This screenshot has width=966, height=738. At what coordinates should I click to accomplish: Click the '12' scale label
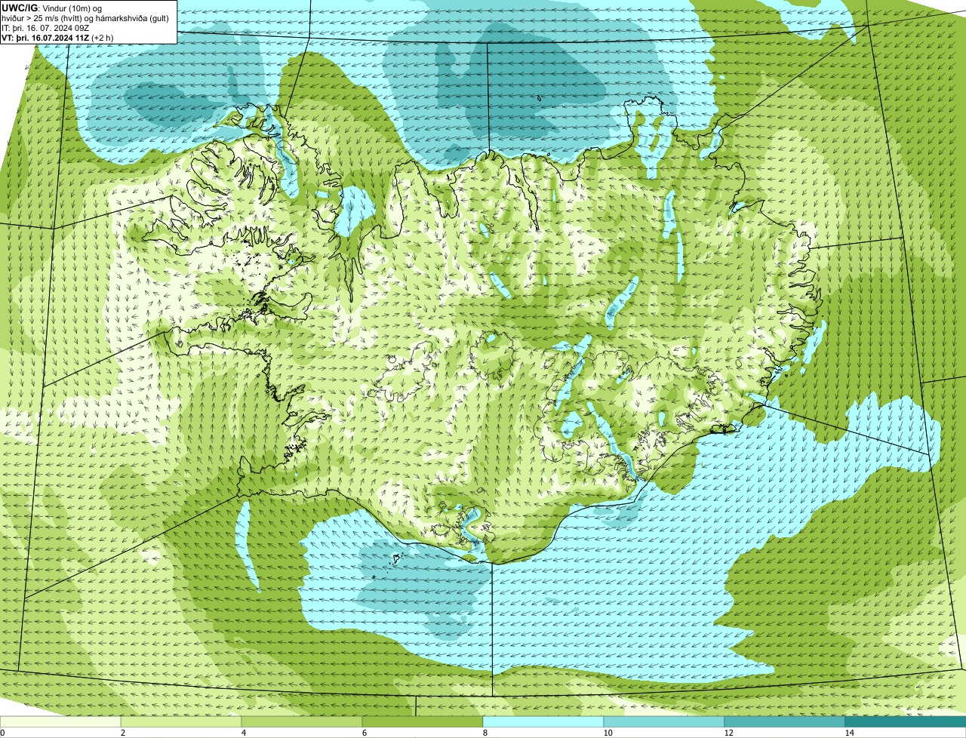[728, 733]
